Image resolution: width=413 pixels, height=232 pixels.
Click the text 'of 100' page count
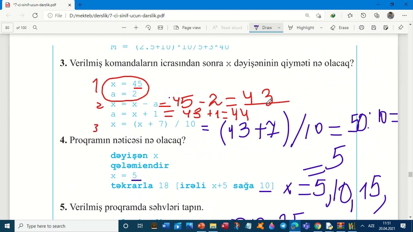[21, 28]
